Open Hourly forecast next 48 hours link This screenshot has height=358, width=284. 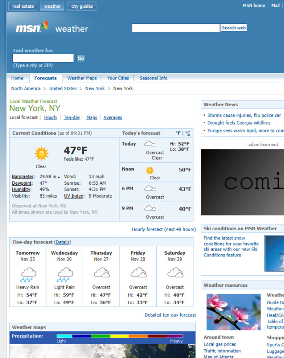(164, 229)
